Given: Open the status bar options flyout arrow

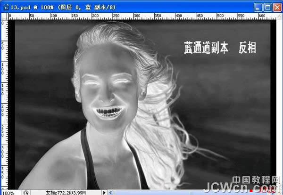Looking at the screenshot, I should tap(104, 193).
